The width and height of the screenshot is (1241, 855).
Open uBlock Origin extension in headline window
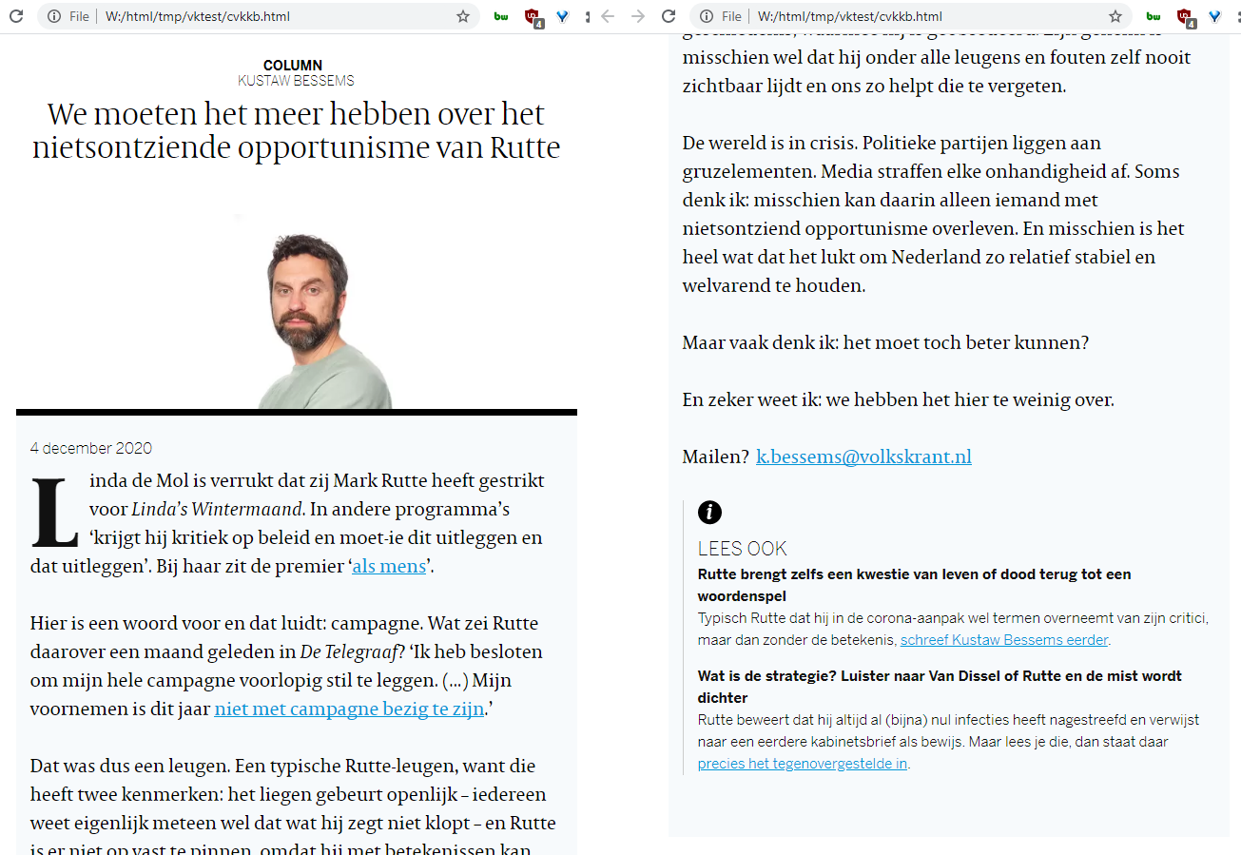[x=533, y=16]
